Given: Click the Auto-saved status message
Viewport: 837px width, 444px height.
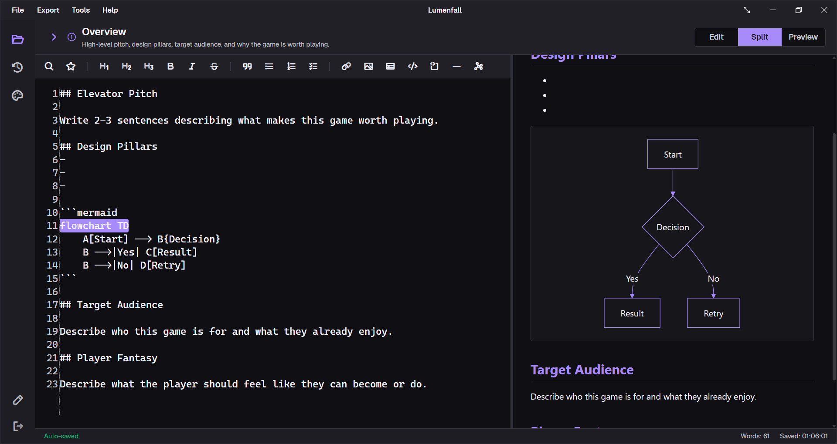Looking at the screenshot, I should [x=62, y=436].
